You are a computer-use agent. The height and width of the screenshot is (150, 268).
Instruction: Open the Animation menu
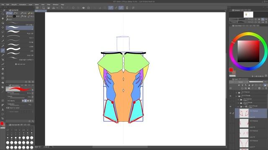click(23, 5)
